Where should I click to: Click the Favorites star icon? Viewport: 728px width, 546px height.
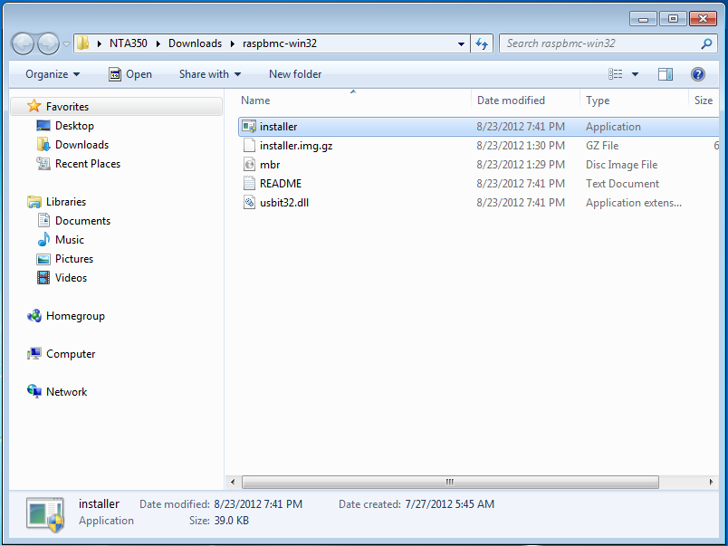[34, 106]
